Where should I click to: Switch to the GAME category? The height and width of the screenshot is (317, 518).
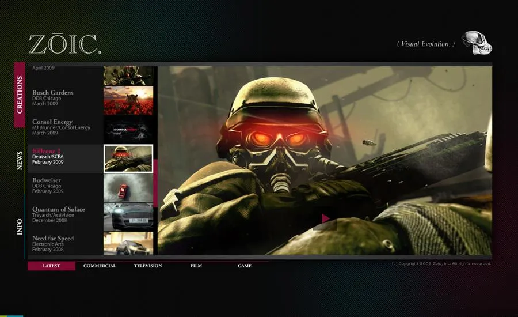245,266
